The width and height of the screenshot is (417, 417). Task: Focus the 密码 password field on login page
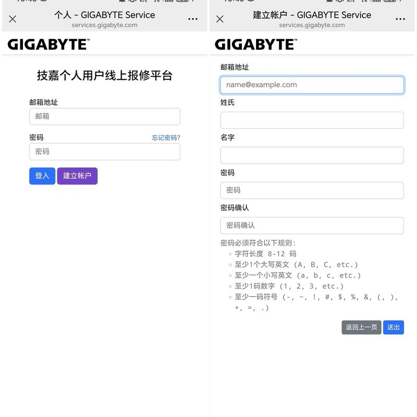[104, 152]
